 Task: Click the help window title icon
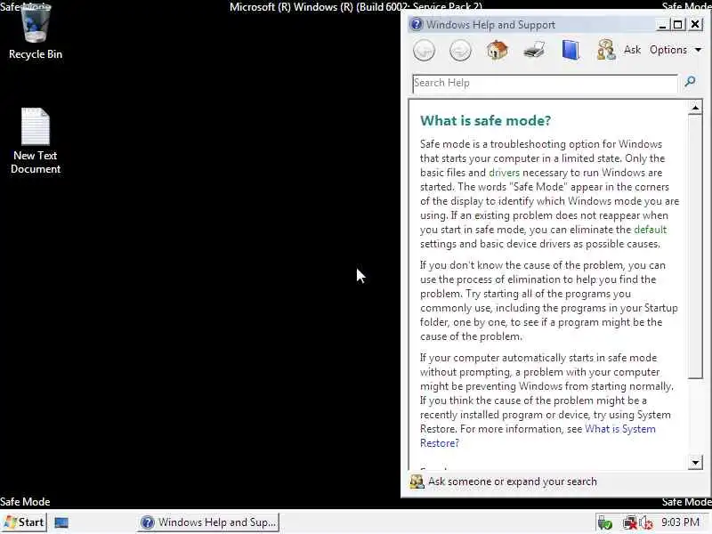416,24
